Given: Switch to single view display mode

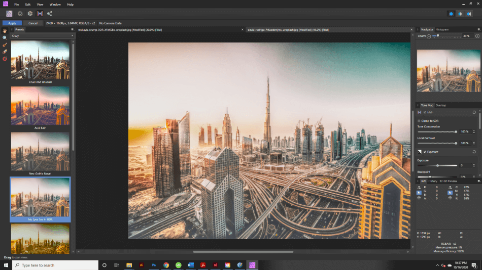Looking at the screenshot, I should click(x=451, y=14).
